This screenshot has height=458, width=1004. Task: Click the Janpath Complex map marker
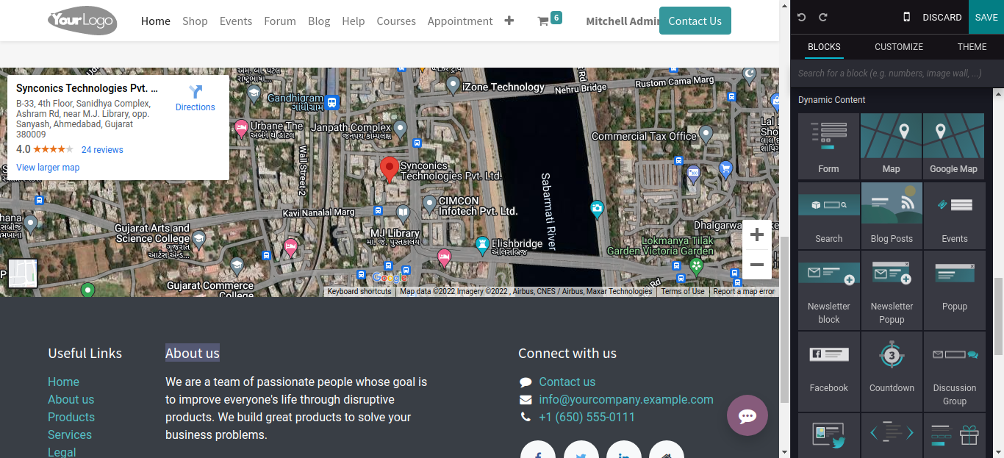point(400,129)
